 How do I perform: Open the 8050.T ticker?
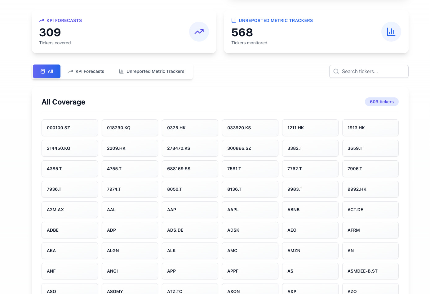190,189
